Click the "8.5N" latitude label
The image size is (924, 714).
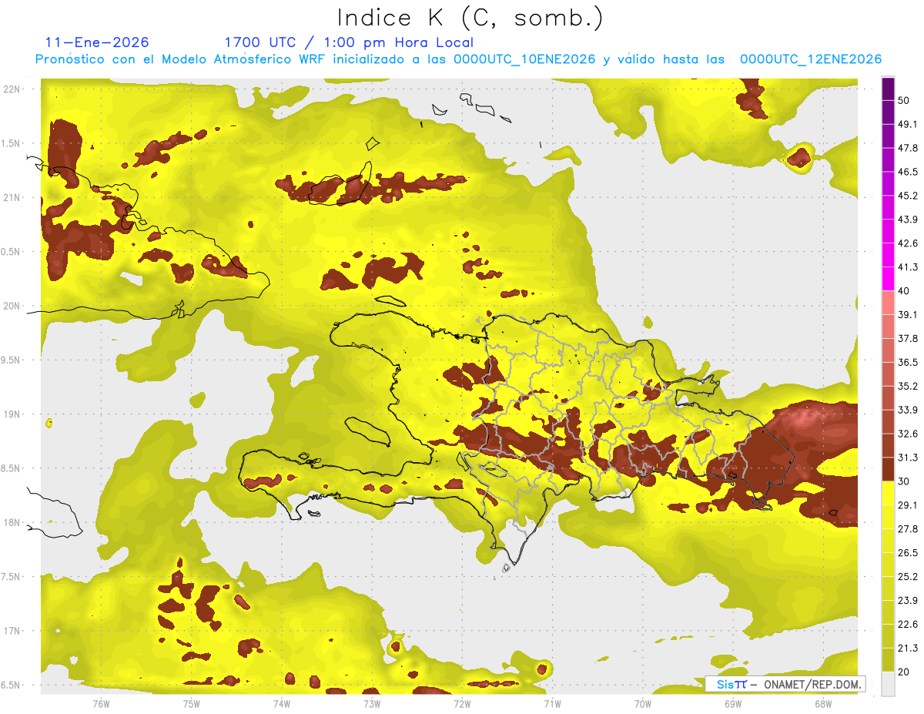12,468
